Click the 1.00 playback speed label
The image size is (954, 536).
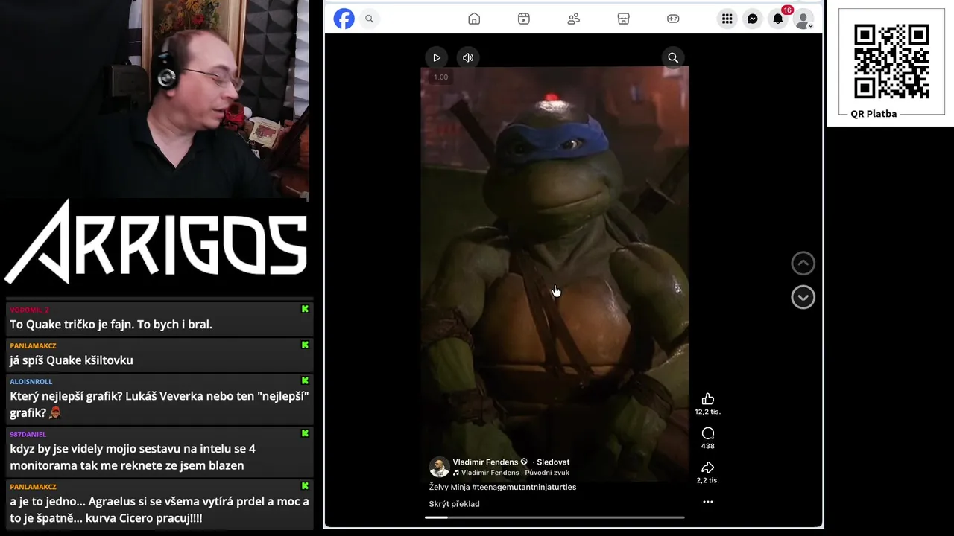(x=440, y=77)
